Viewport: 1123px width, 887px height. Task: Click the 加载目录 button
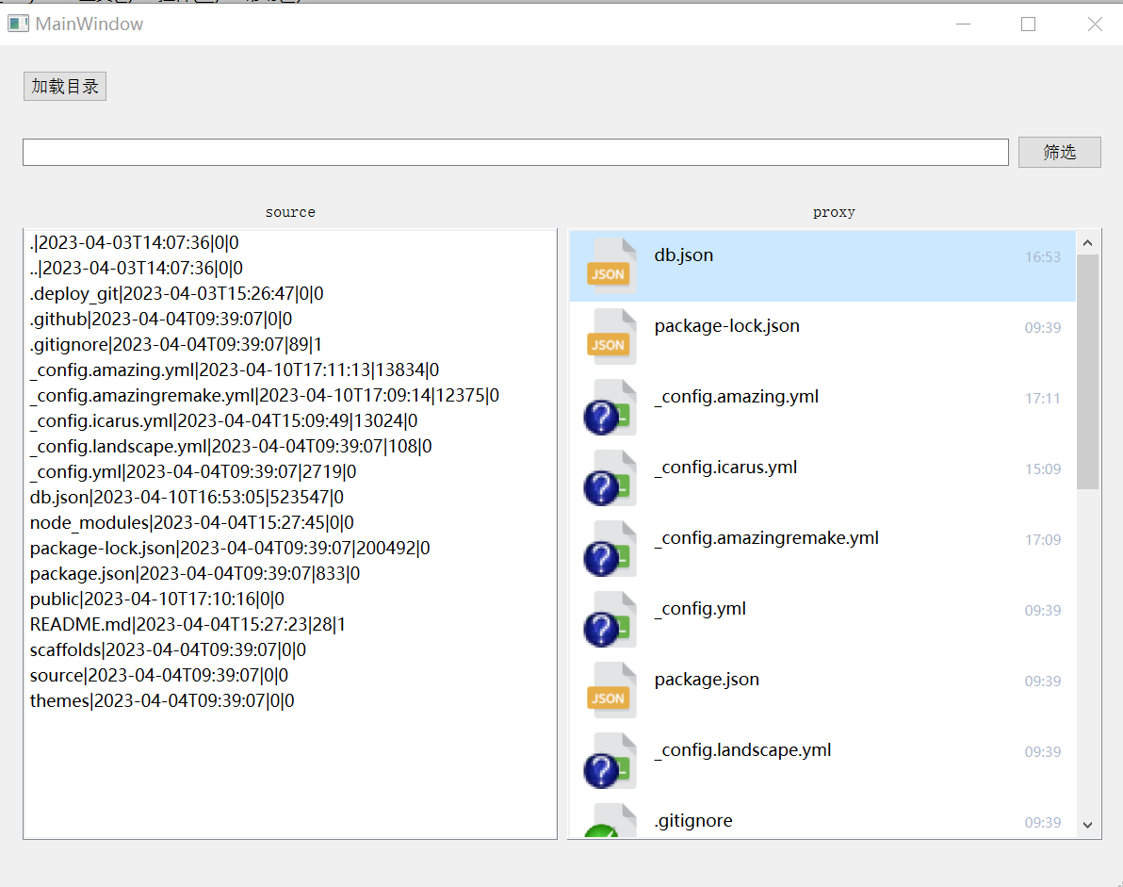tap(64, 87)
